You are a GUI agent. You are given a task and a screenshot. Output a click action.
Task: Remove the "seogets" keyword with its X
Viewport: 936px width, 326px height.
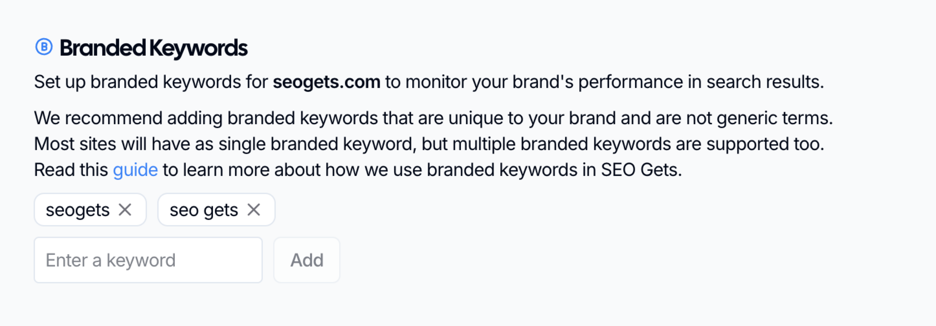[x=125, y=210]
